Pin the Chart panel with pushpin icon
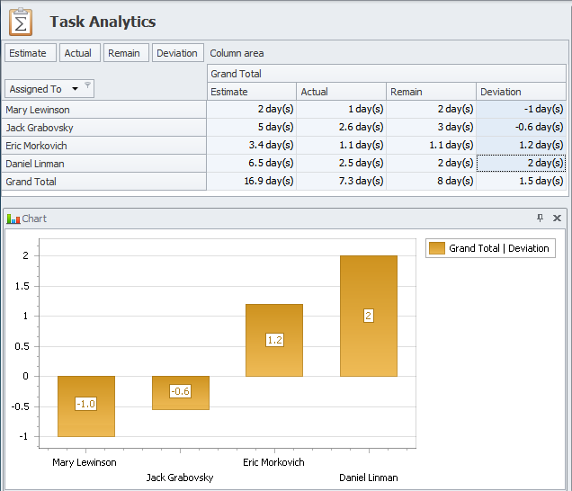Screen dimensions: 572x491 540,219
